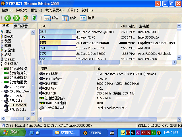Click the green Back arrow icon
The height and width of the screenshot is (137, 182).
click(x=7, y=18)
